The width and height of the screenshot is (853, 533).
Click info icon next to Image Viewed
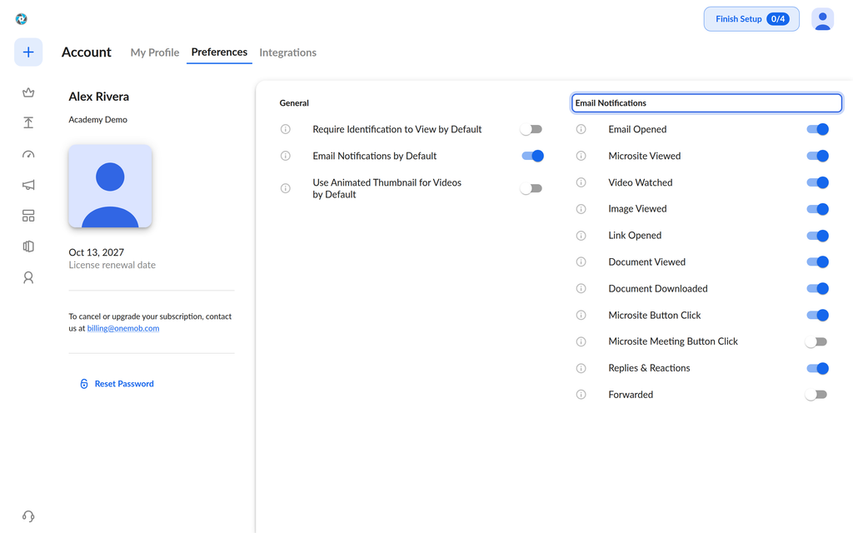[581, 209]
